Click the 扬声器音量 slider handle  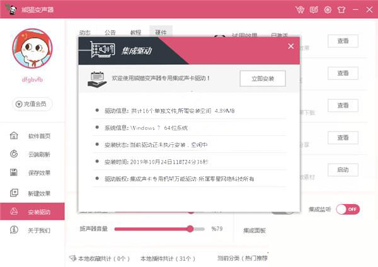coord(190,229)
